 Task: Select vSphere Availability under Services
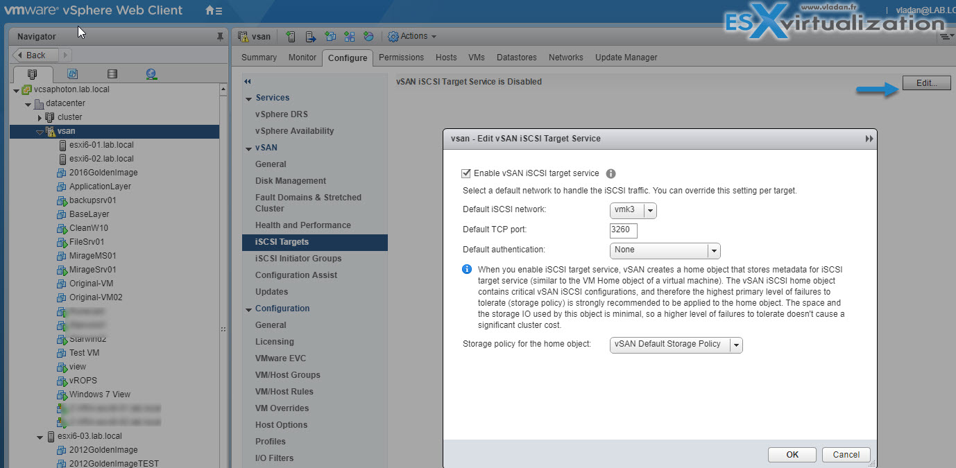pos(295,131)
